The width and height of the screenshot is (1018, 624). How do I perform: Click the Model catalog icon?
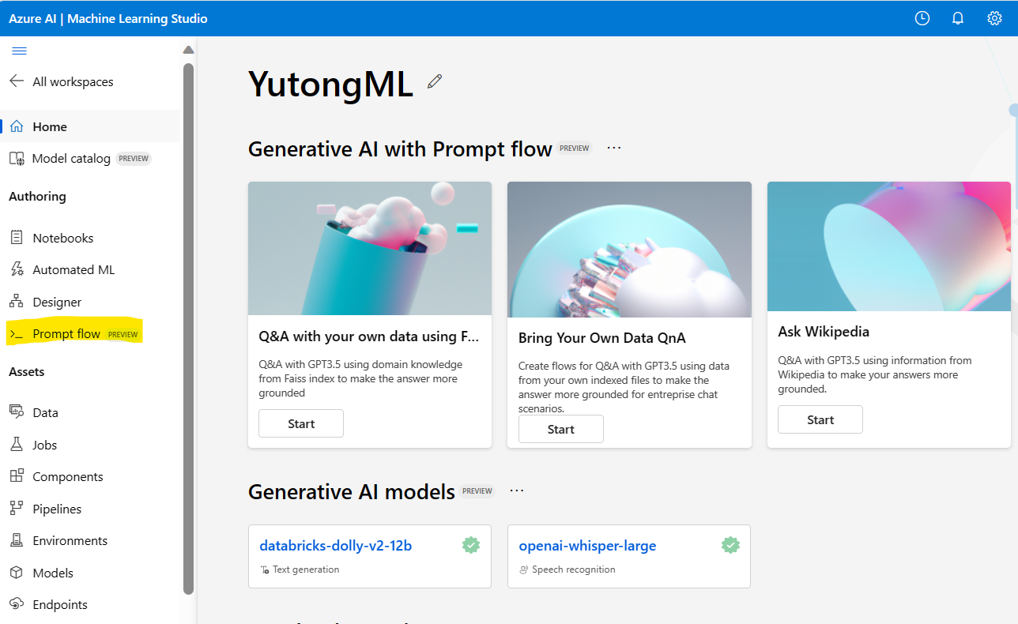[17, 159]
